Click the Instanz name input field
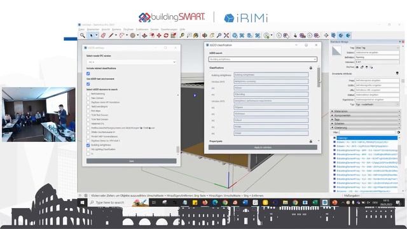The image size is (407, 229). [377, 52]
